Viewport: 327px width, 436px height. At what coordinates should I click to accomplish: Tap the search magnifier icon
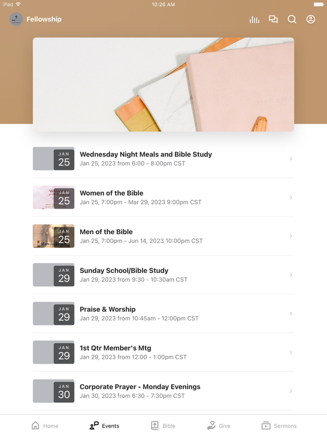point(292,19)
